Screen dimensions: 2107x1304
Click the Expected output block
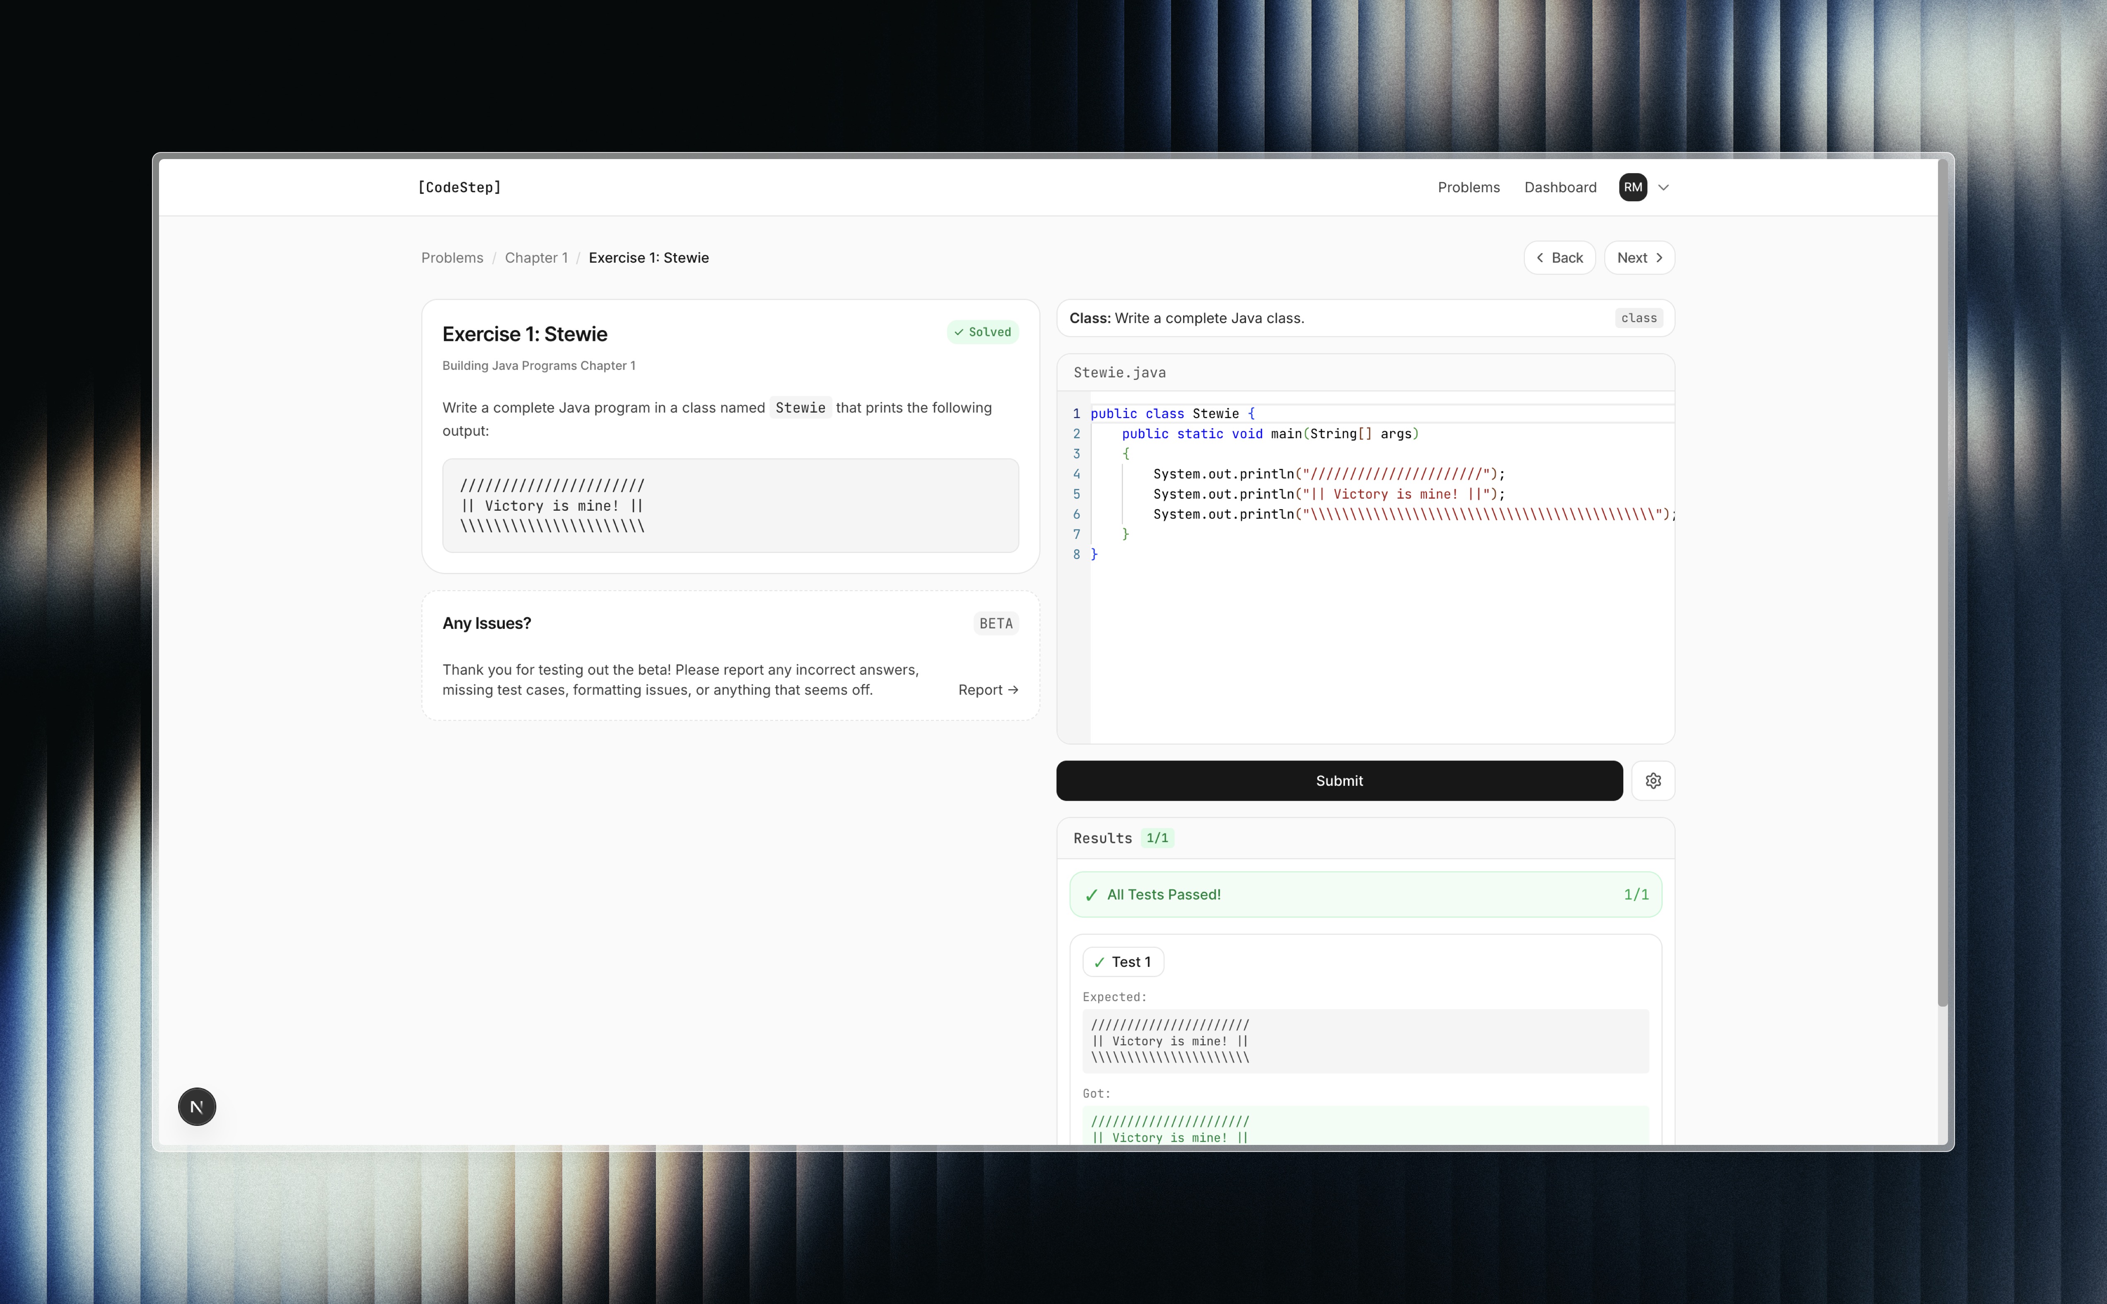tap(1366, 1041)
